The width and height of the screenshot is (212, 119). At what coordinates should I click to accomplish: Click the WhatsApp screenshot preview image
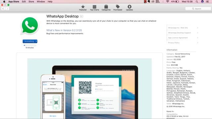point(89,89)
